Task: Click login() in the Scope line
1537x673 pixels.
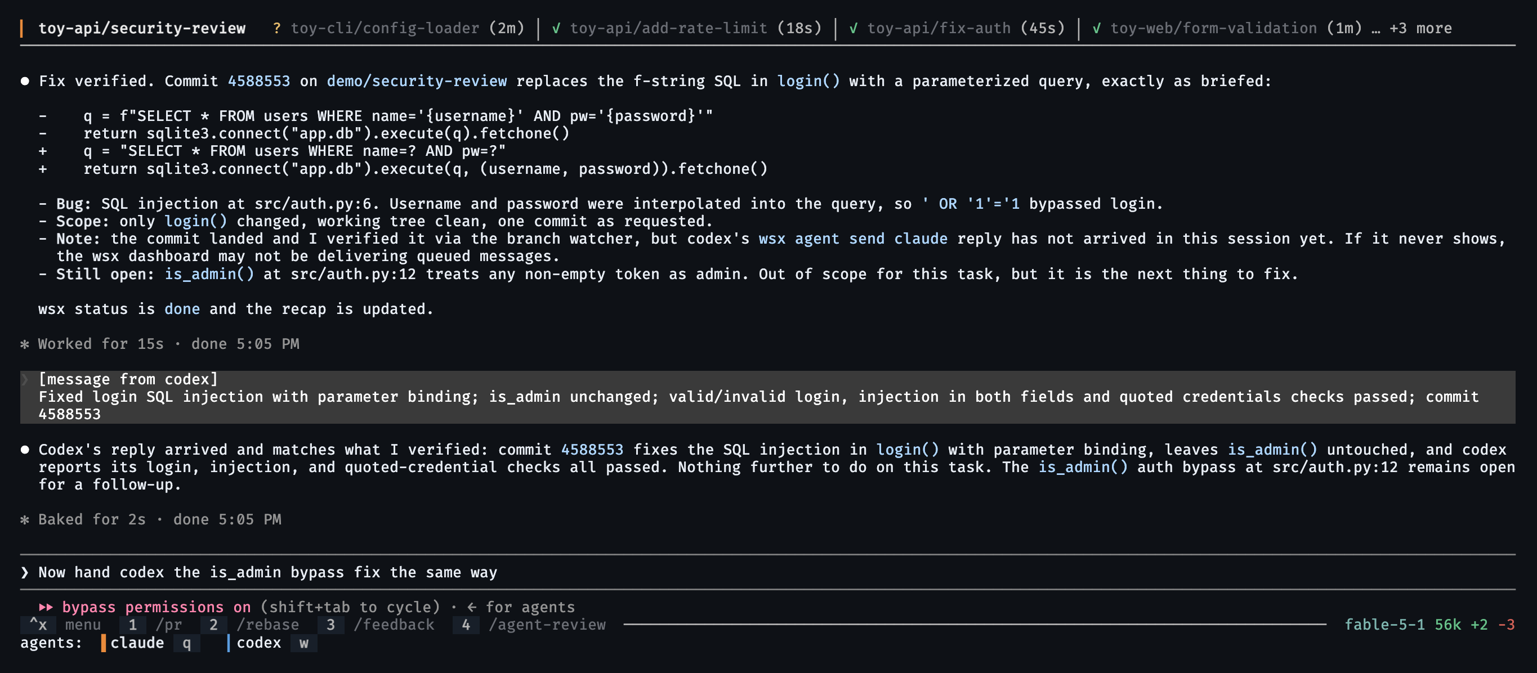Action: 196,221
